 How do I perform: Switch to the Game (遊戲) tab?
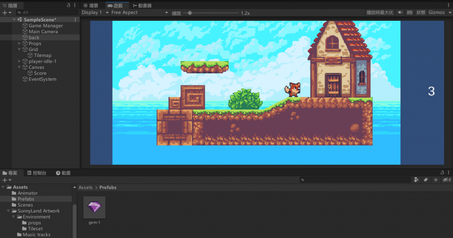115,5
